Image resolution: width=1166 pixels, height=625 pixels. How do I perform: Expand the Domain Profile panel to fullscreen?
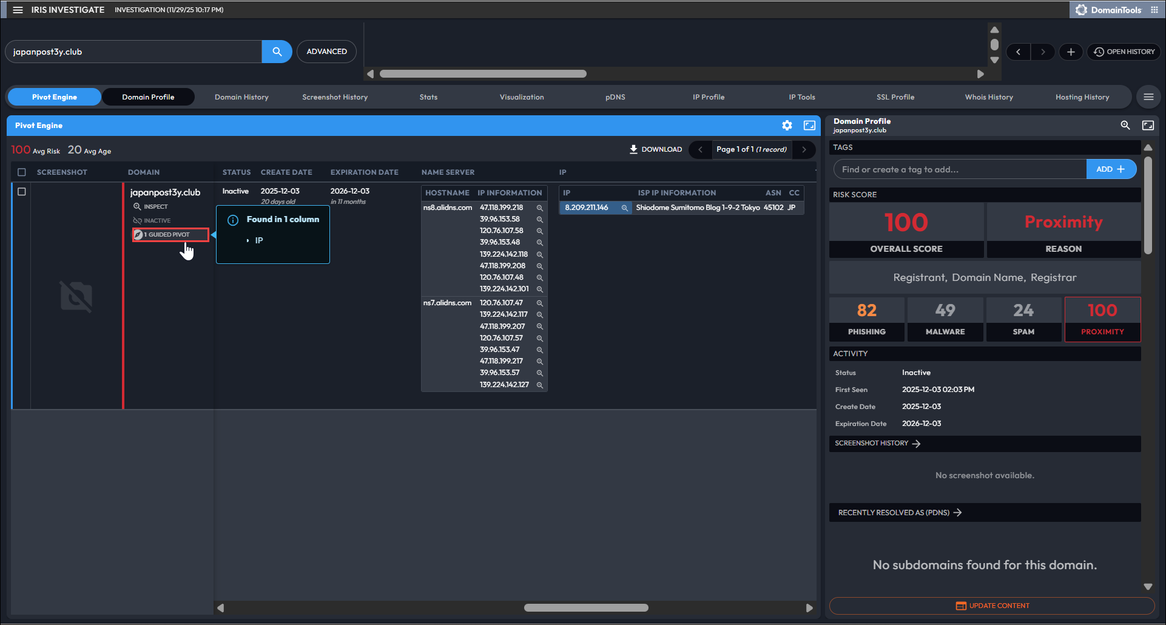1148,125
